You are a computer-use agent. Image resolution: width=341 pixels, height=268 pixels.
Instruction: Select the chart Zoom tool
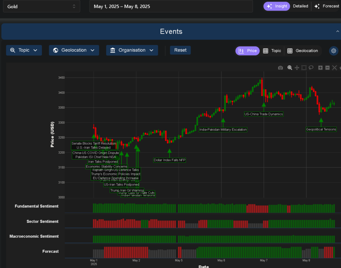pos(290,68)
